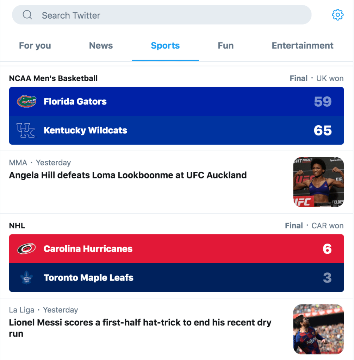
Task: View the UFC fighter photo thumbnail
Action: (318, 182)
